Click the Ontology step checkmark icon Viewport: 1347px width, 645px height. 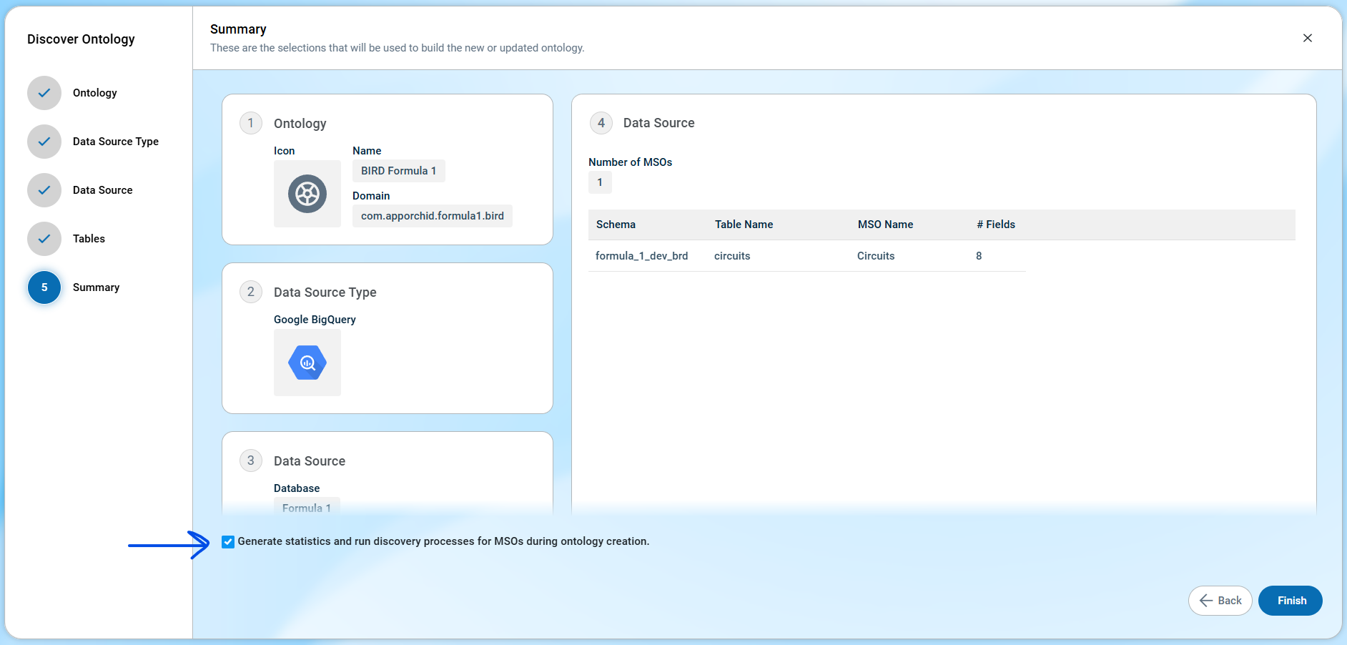click(x=44, y=93)
